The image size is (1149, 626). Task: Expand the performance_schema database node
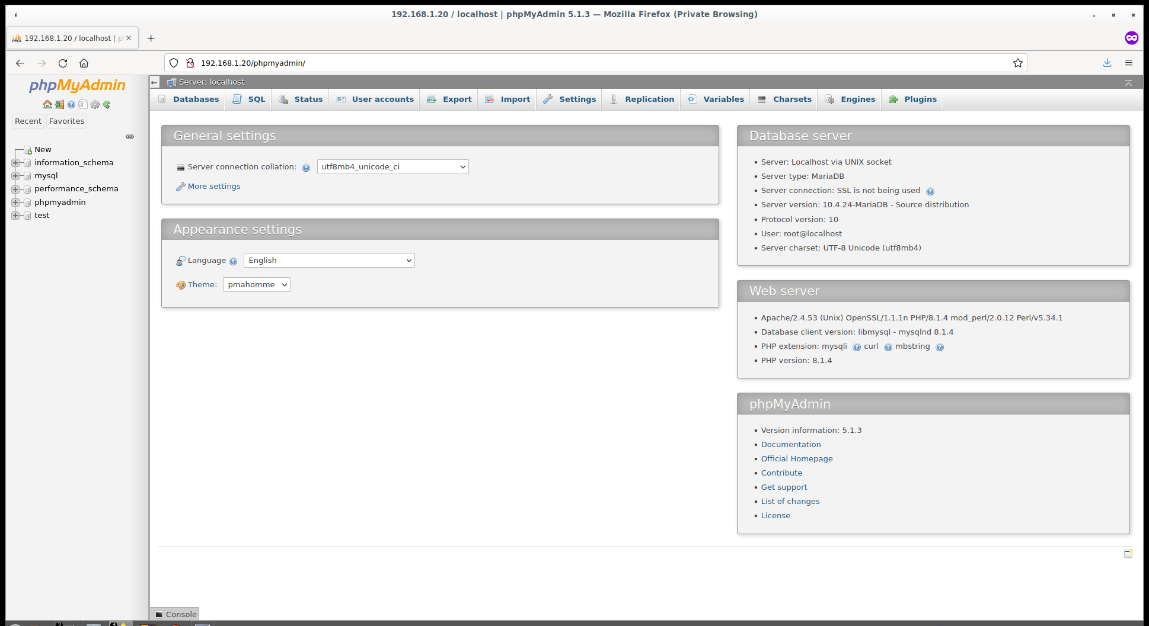pos(15,189)
